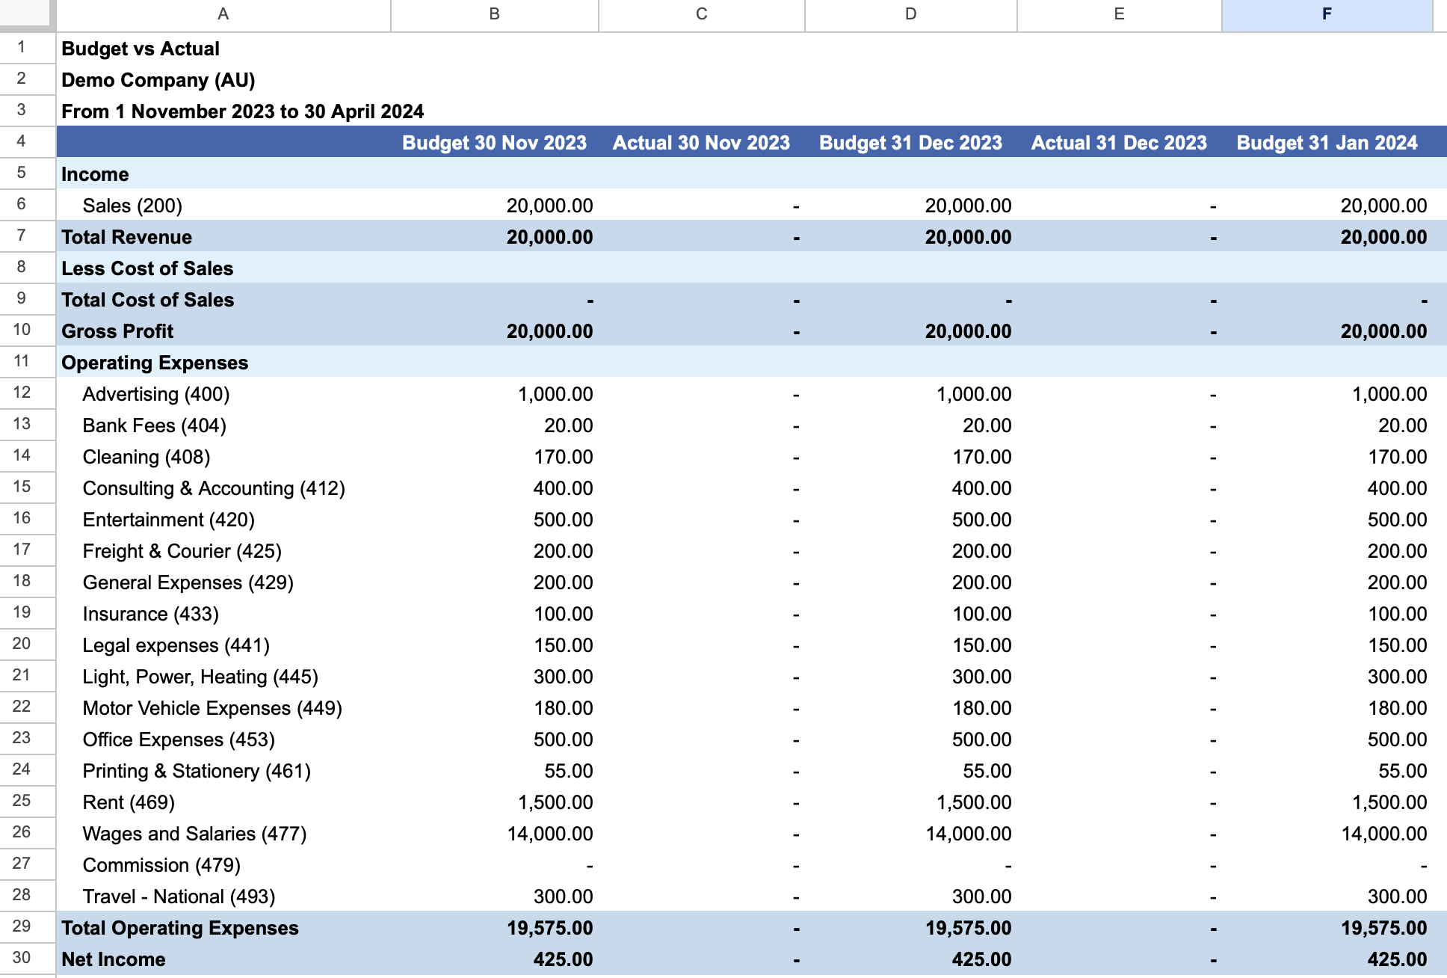This screenshot has height=978, width=1447.
Task: Click 'Cleaning (408)' cell
Action: click(223, 457)
